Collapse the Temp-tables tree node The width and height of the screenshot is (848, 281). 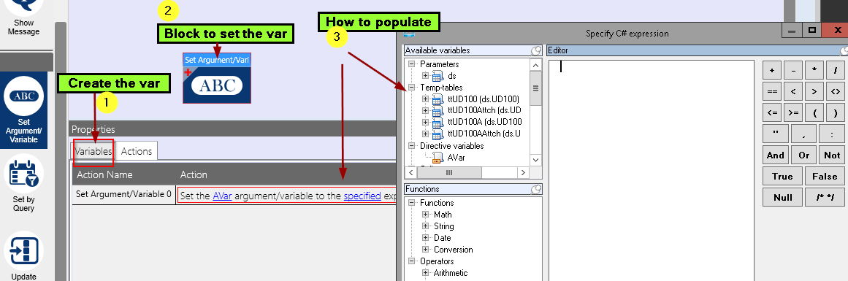411,88
